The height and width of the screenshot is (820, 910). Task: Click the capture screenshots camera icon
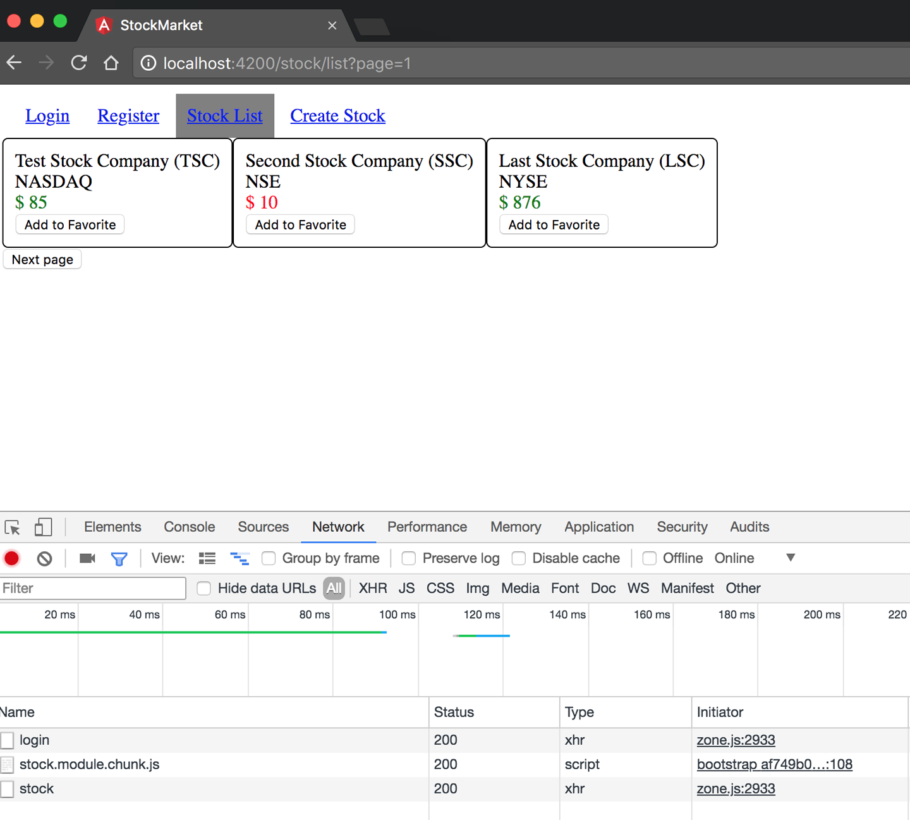pyautogui.click(x=87, y=558)
